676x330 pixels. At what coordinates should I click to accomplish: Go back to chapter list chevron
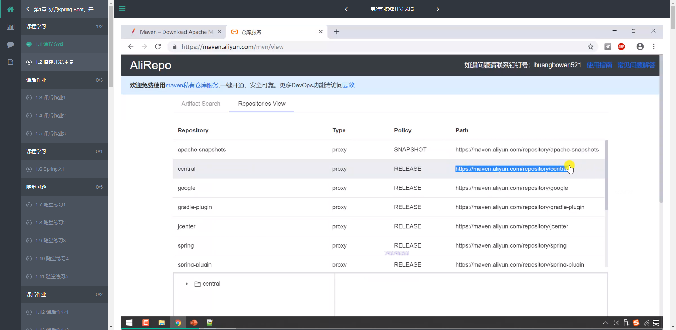tap(28, 9)
